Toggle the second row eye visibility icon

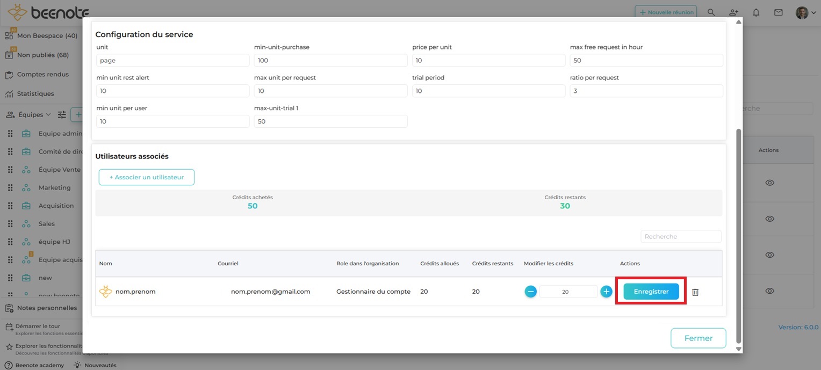pos(769,219)
